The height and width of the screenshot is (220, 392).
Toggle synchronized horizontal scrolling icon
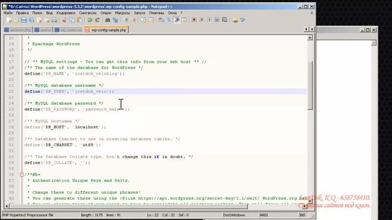151,20
